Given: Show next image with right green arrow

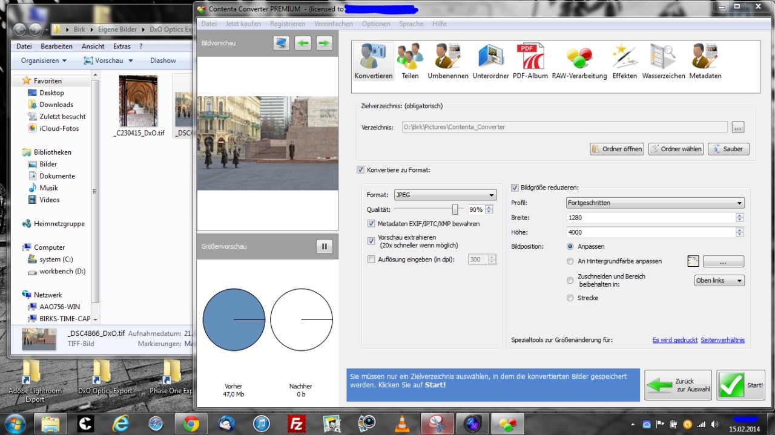Looking at the screenshot, I should [x=325, y=43].
